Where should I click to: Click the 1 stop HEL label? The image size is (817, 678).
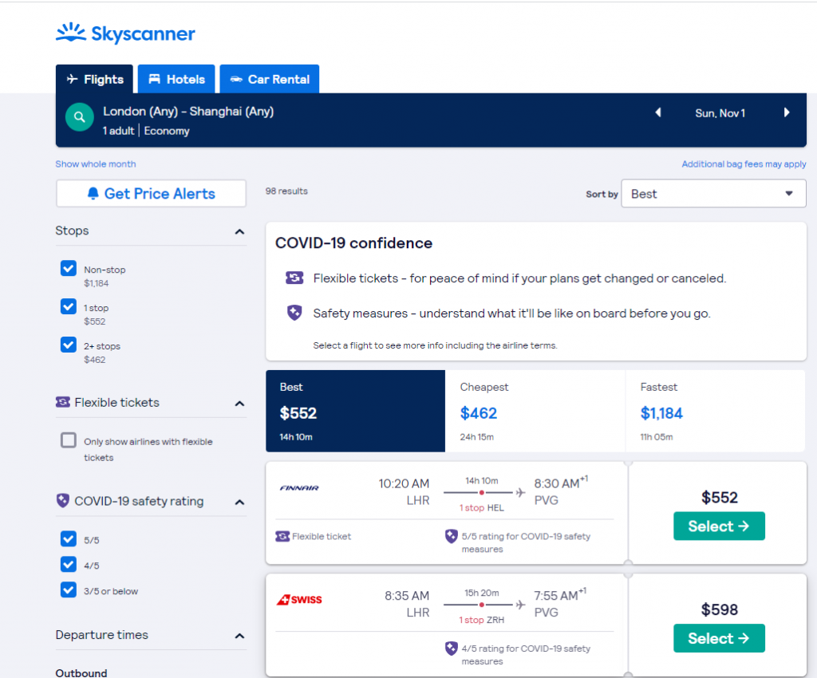(x=481, y=508)
